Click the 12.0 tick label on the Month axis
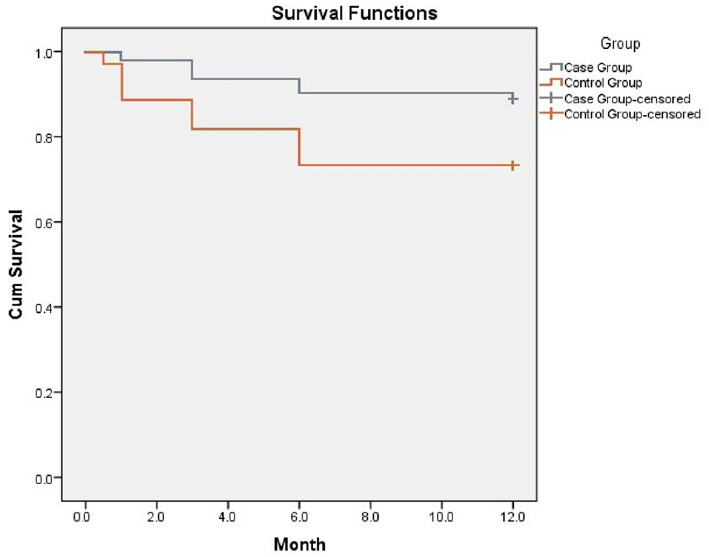709x557 pixels. point(512,517)
